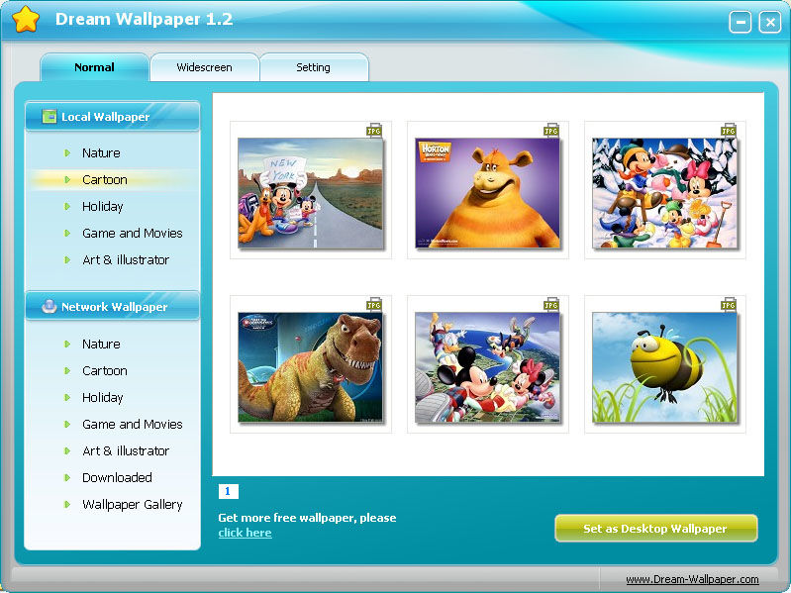791x593 pixels.
Task: Click green arrow beside Local Nature
Action: [67, 152]
